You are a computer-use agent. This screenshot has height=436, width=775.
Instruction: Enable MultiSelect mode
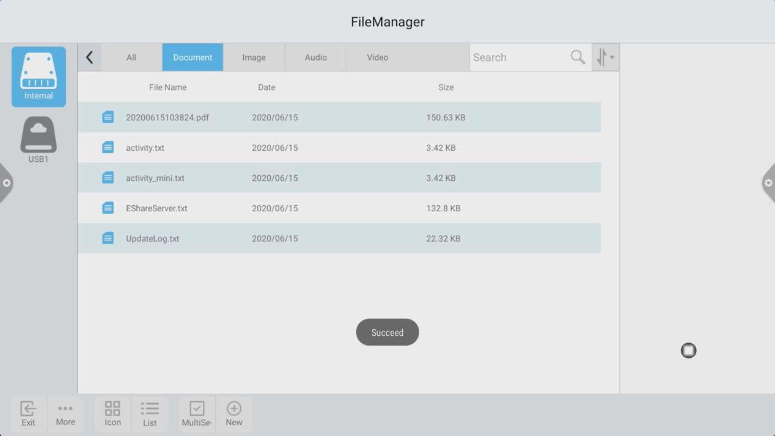pyautogui.click(x=197, y=413)
